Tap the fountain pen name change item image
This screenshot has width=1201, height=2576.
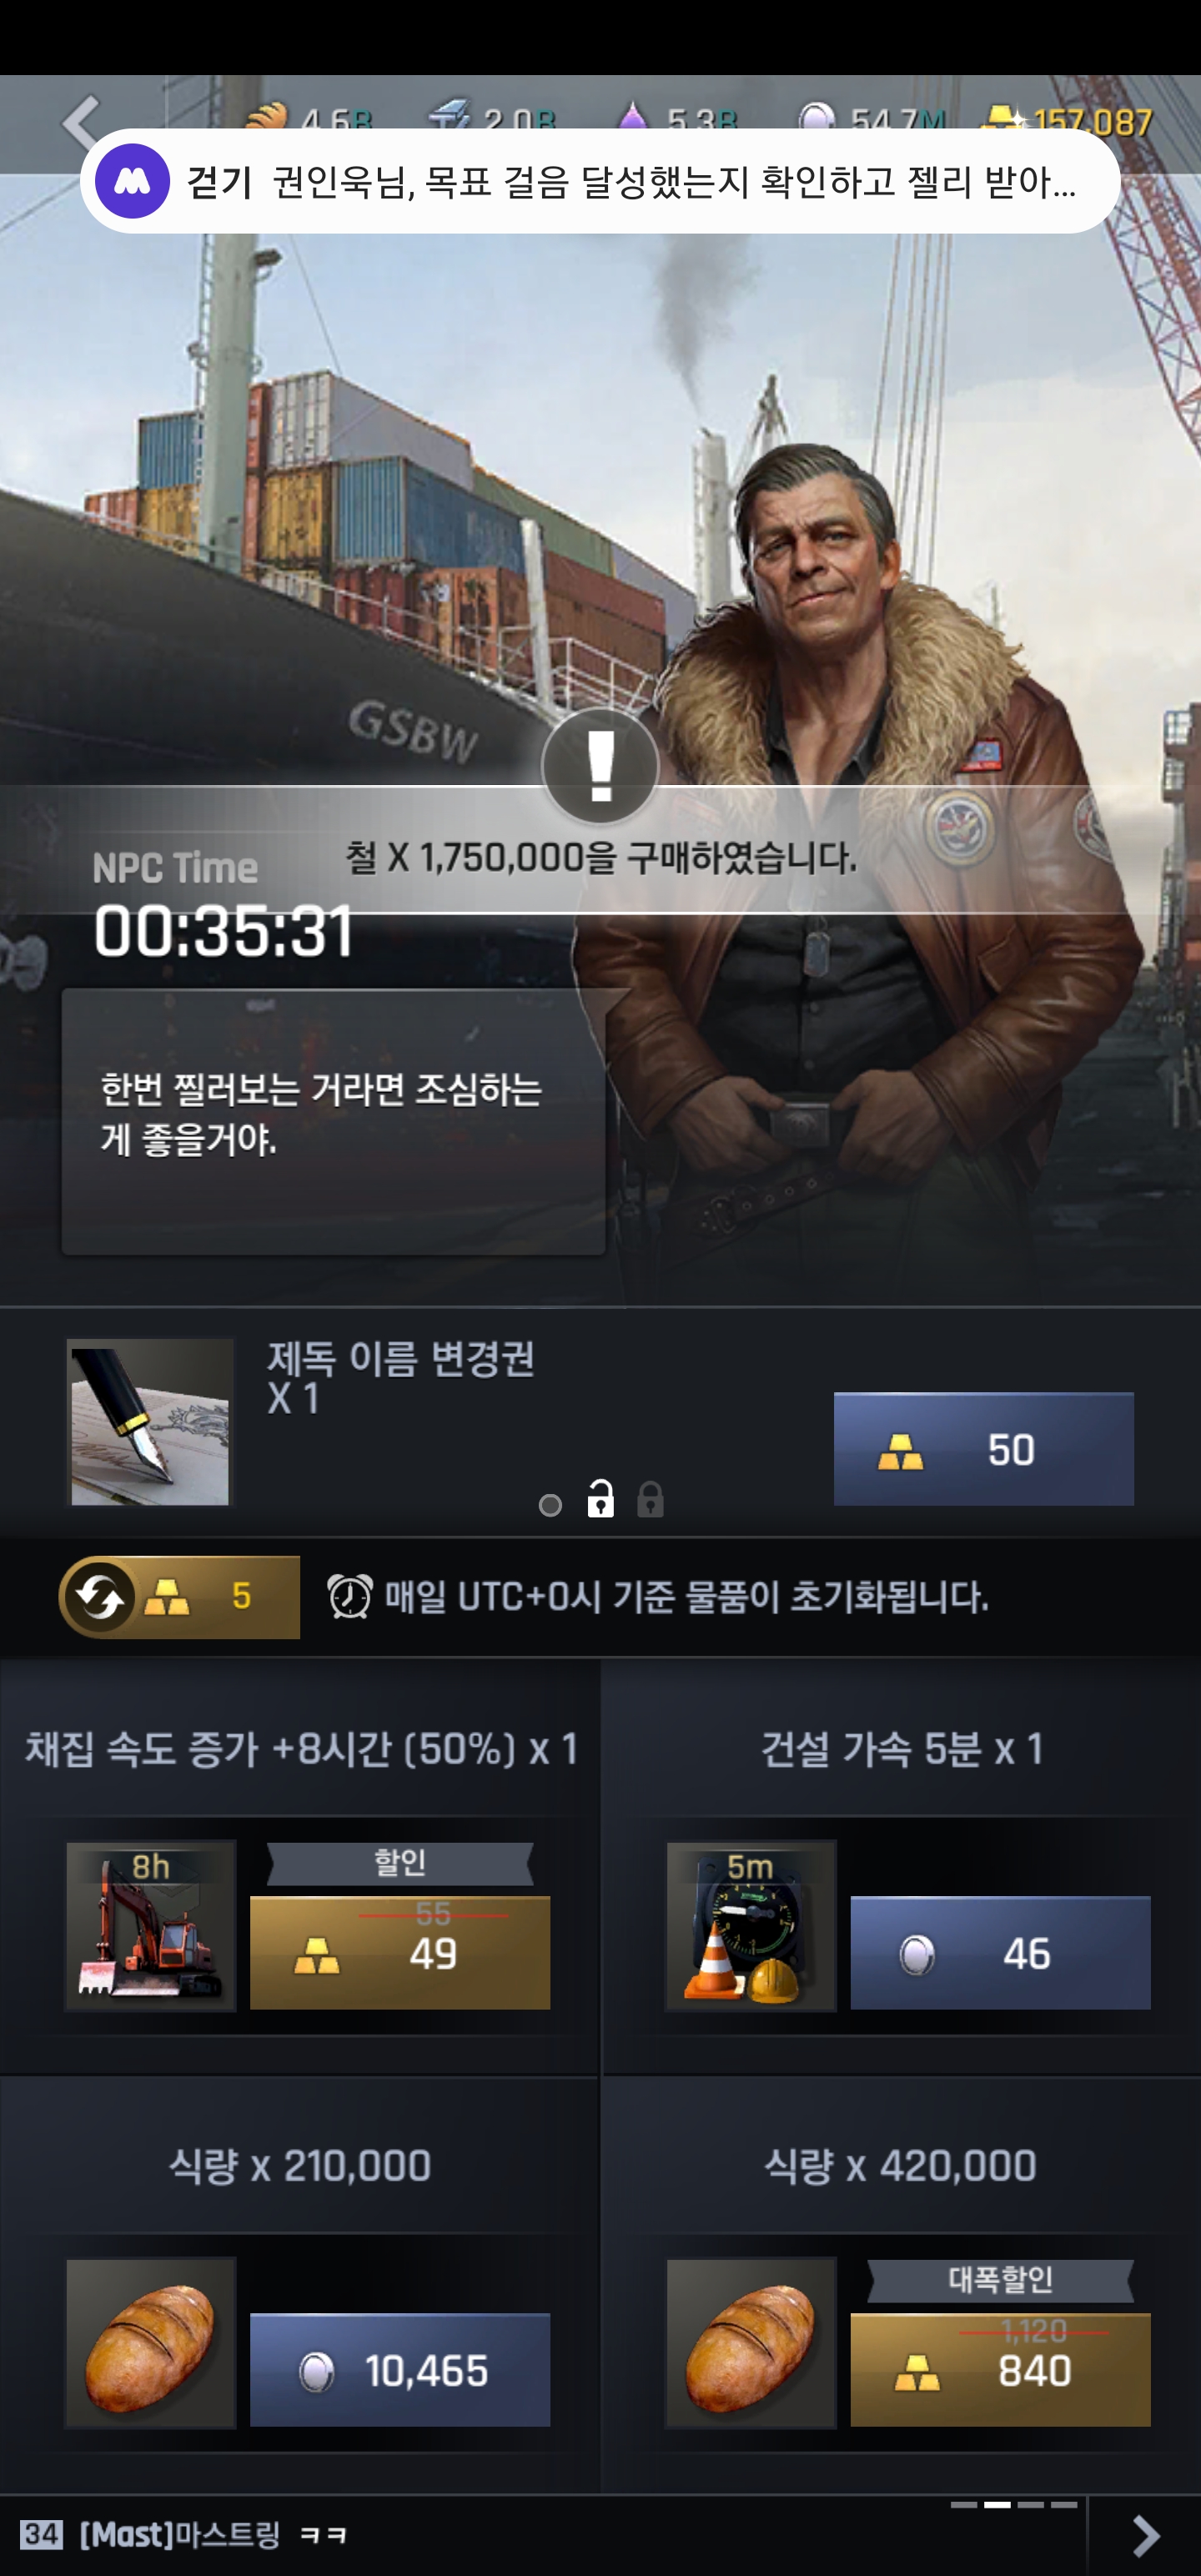pos(150,1421)
